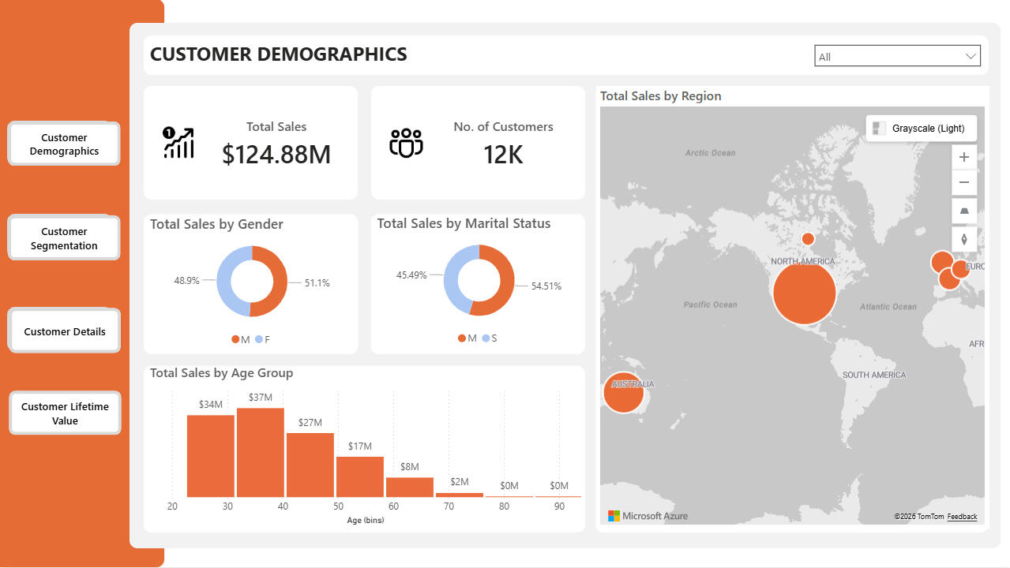The image size is (1010, 568).
Task: Go to Customer Demographics page
Action: (64, 144)
